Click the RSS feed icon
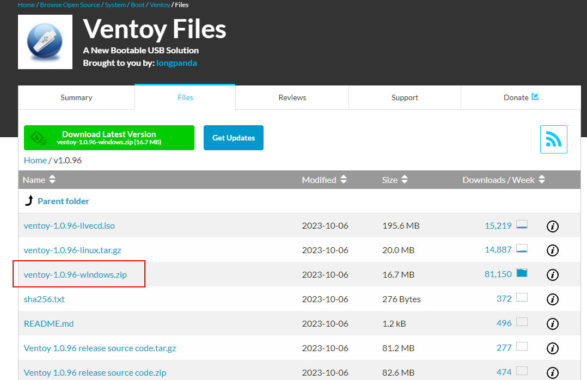The image size is (587, 380). 553,139
